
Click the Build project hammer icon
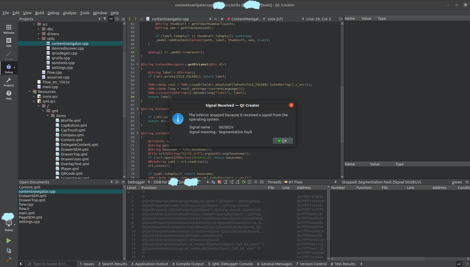(9, 260)
